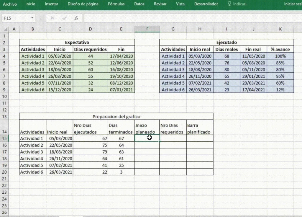This screenshot has width=302, height=217.
Task: Switch to the Inicio ribbon tab
Action: [30, 4]
